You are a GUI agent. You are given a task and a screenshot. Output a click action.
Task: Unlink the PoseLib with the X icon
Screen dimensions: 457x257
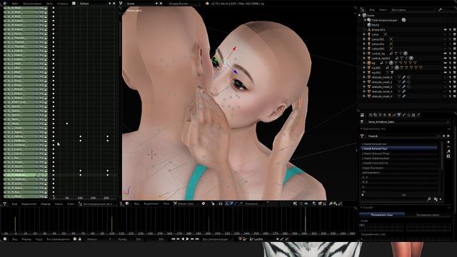(448, 136)
